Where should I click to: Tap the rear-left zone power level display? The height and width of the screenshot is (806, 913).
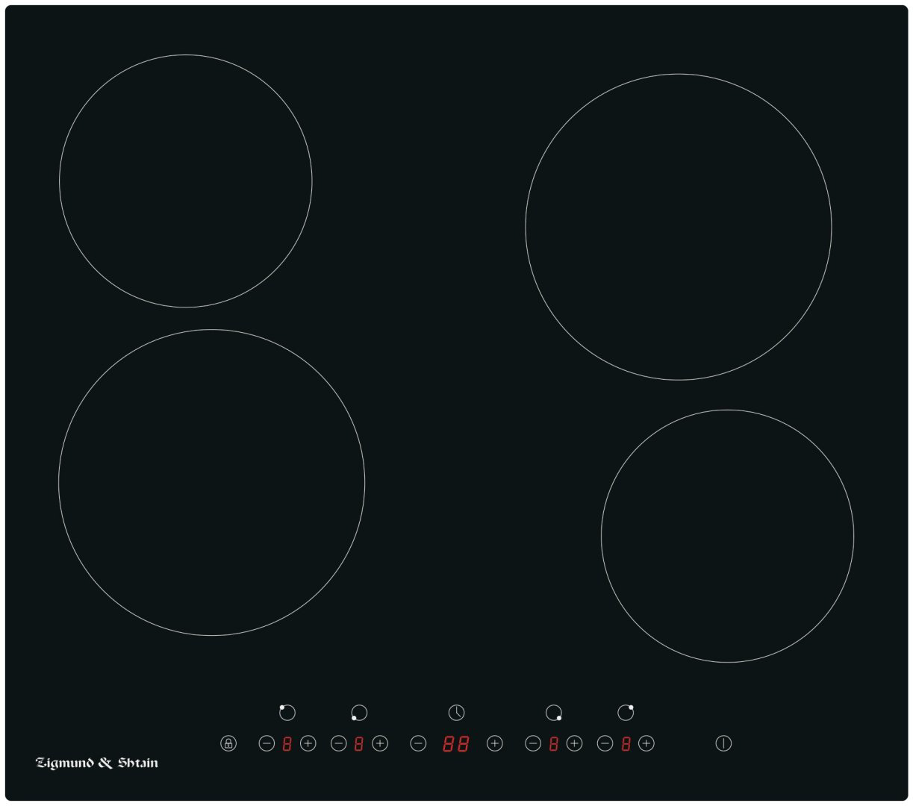click(x=287, y=743)
